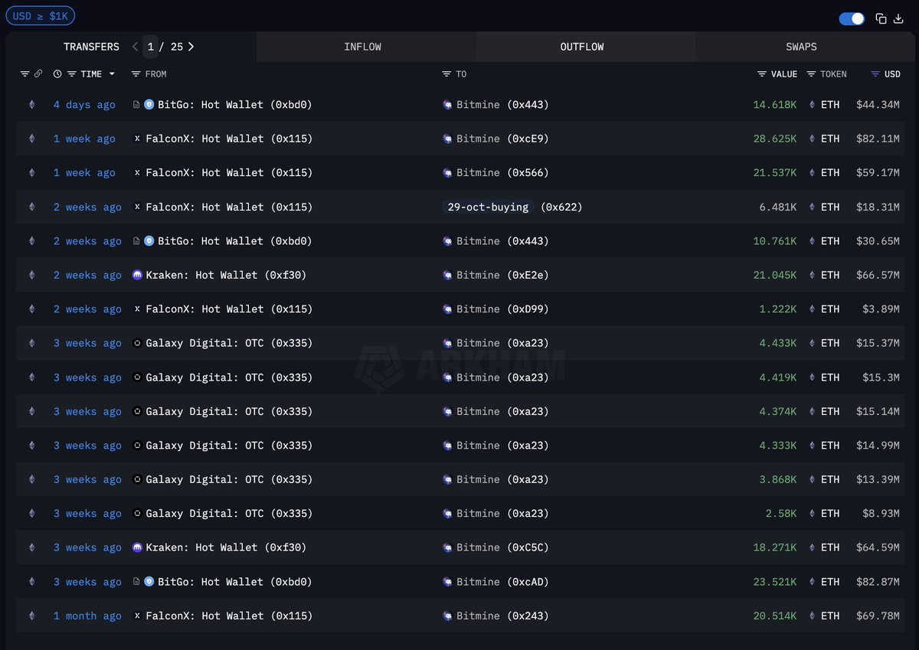Click Bitmine logo in $3.89M row

(448, 309)
